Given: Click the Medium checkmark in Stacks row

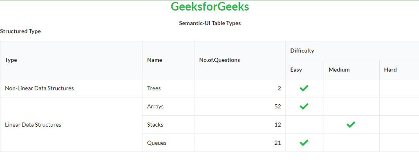Looking at the screenshot, I should click(x=351, y=125).
